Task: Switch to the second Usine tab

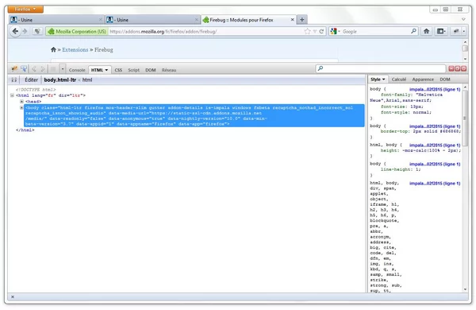Action: [x=152, y=20]
